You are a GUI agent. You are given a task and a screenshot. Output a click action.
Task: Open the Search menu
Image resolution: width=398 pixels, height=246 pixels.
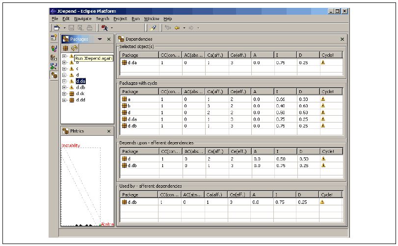coord(103,19)
